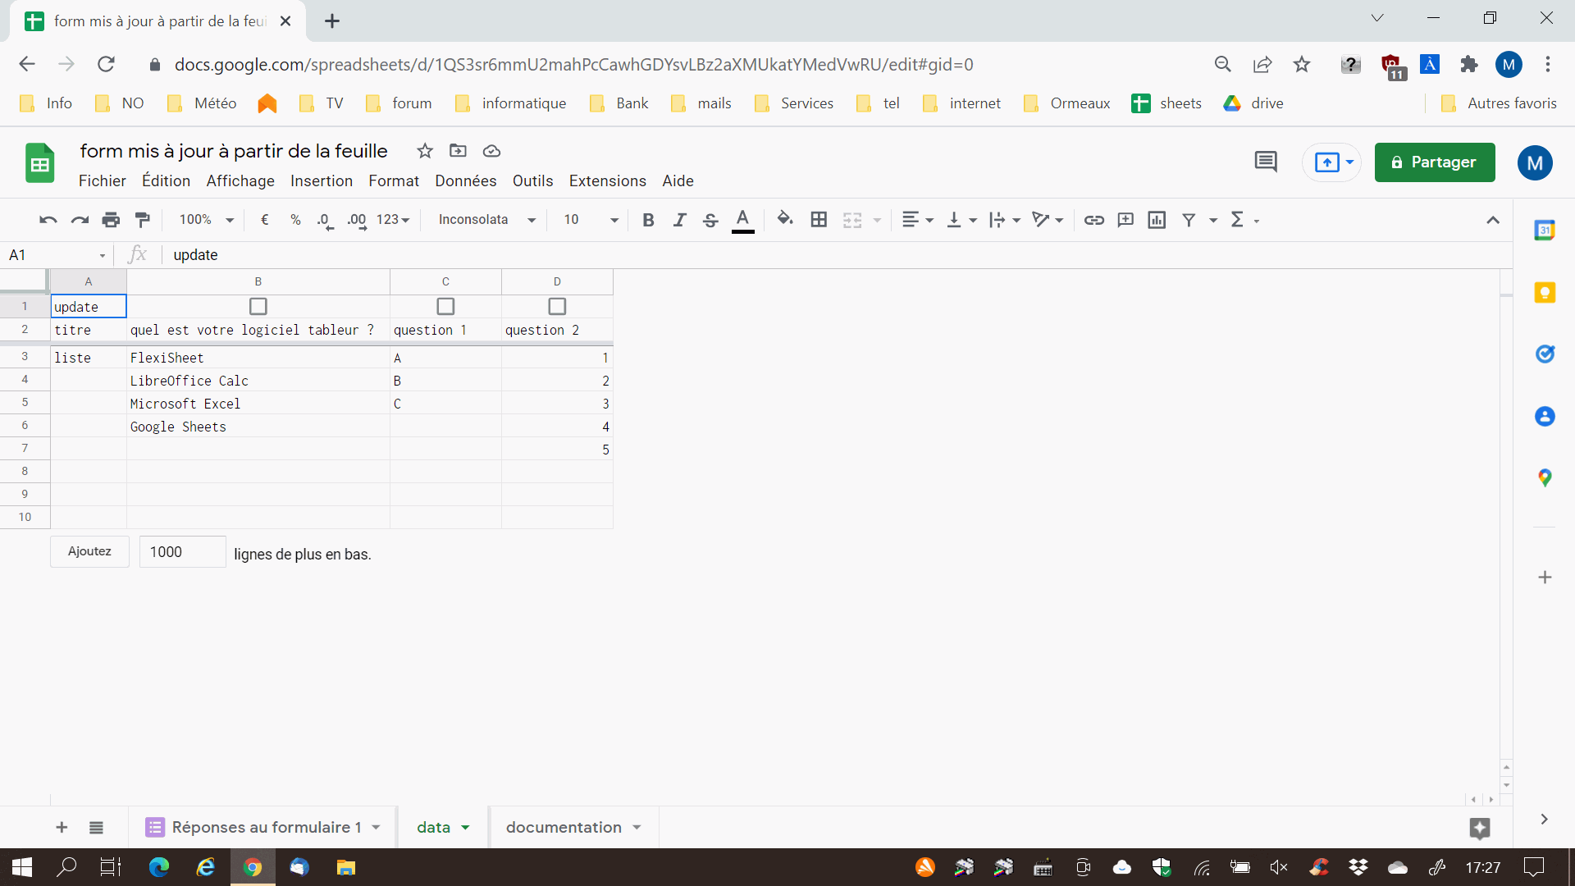Open comment history icon
The width and height of the screenshot is (1575, 886).
pos(1266,162)
